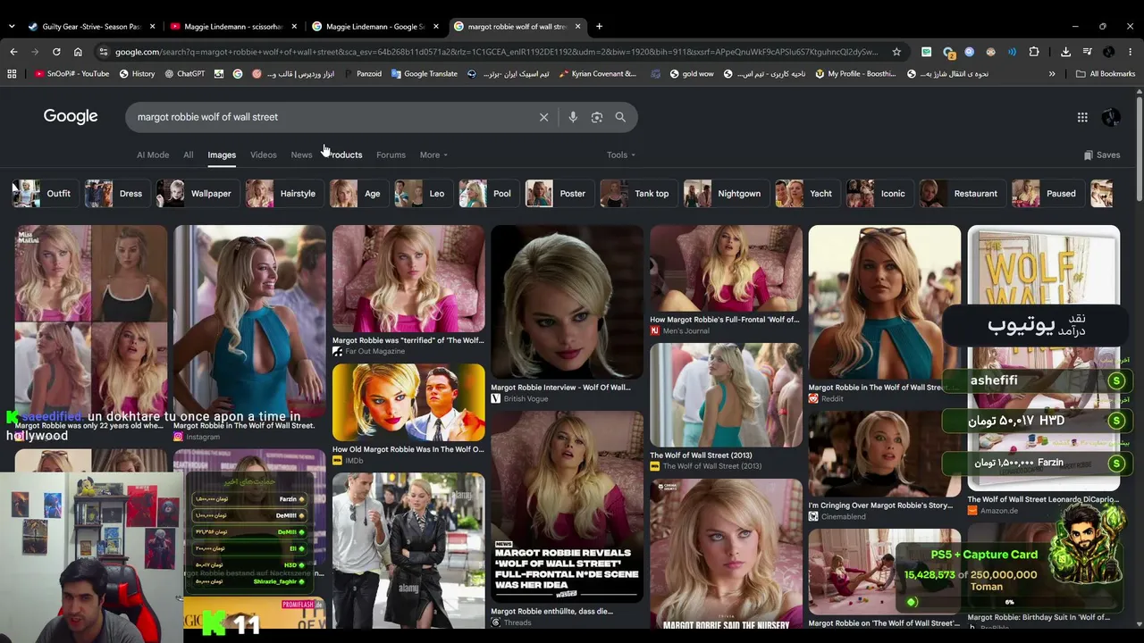This screenshot has height=643, width=1144.
Task: Switch to the Forums tab
Action: [391, 155]
